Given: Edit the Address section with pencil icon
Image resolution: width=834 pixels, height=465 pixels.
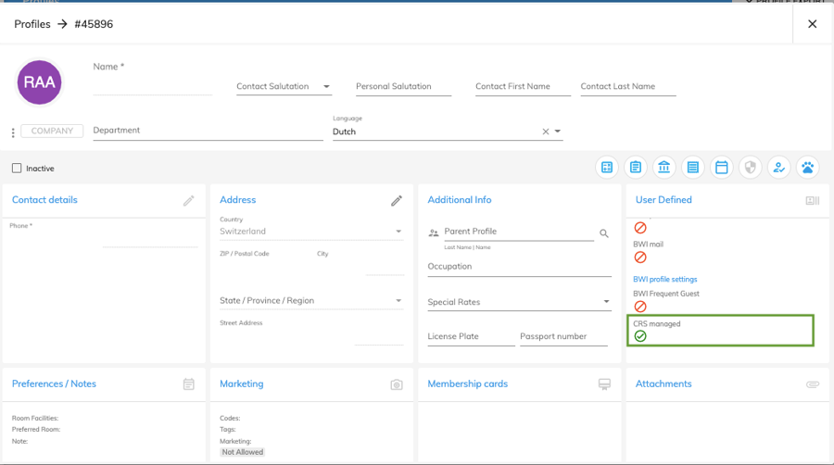Looking at the screenshot, I should 397,200.
